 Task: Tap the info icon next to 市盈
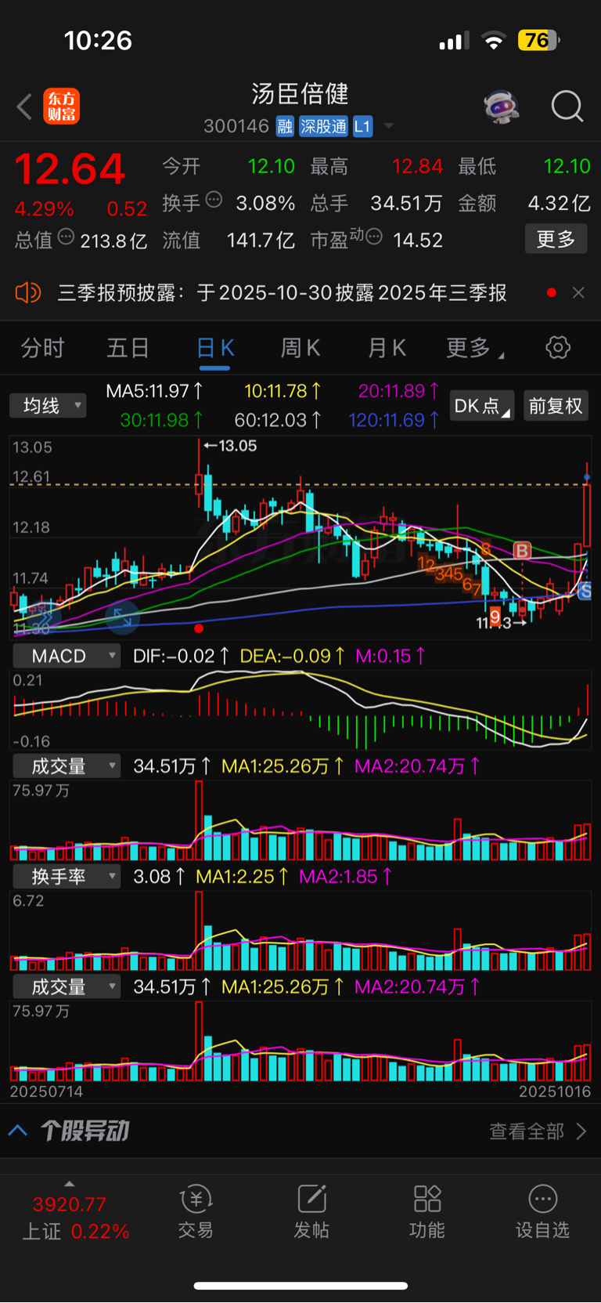[374, 237]
